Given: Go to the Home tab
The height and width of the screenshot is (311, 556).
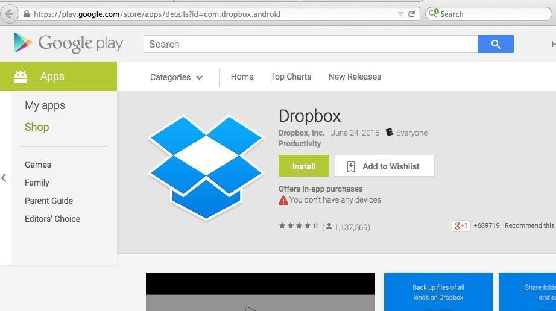Looking at the screenshot, I should click(242, 77).
